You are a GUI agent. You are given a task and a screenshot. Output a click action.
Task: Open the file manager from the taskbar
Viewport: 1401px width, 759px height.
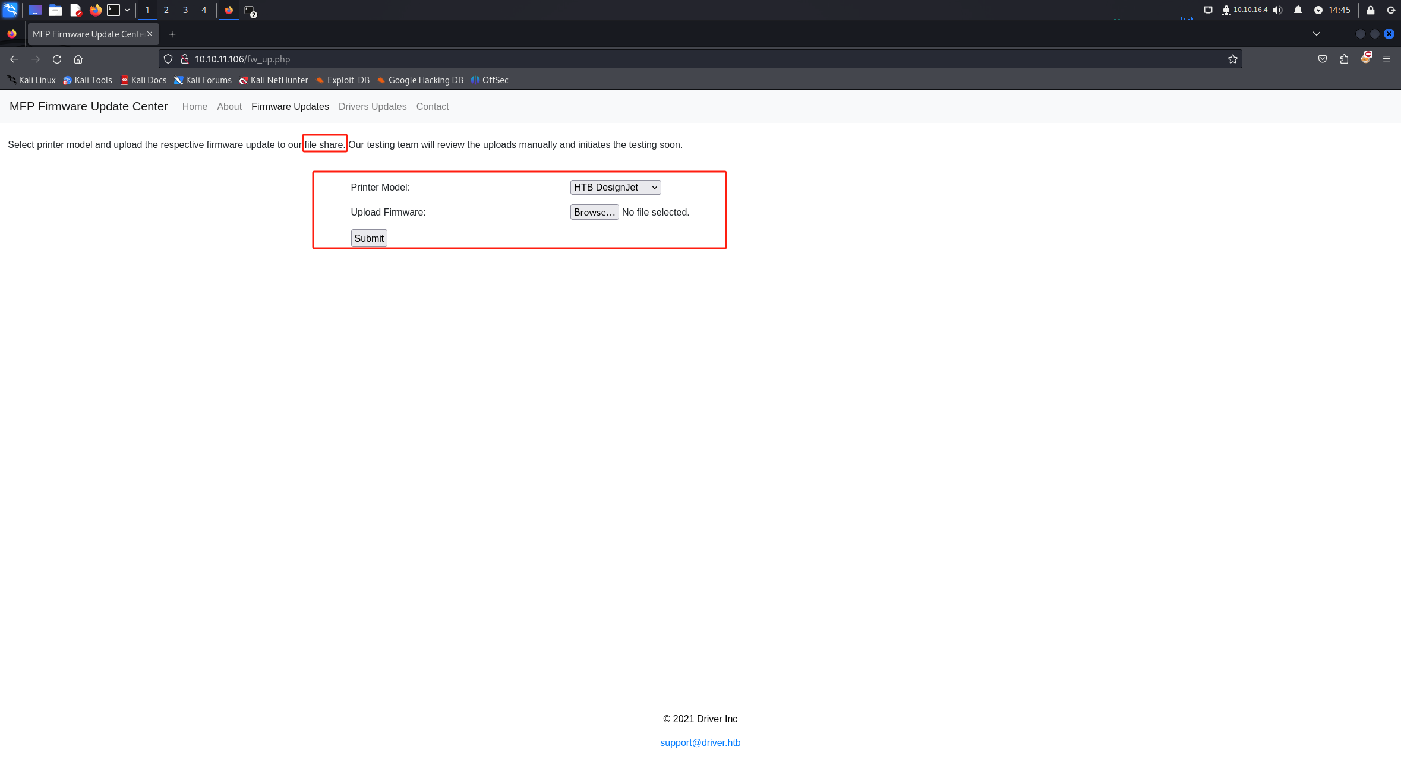coord(55,10)
